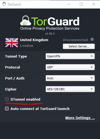Enable the STunnel checkbox
The image size is (100, 139).
pyautogui.click(x=7, y=99)
